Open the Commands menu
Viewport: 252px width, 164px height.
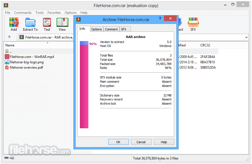coord(23,12)
